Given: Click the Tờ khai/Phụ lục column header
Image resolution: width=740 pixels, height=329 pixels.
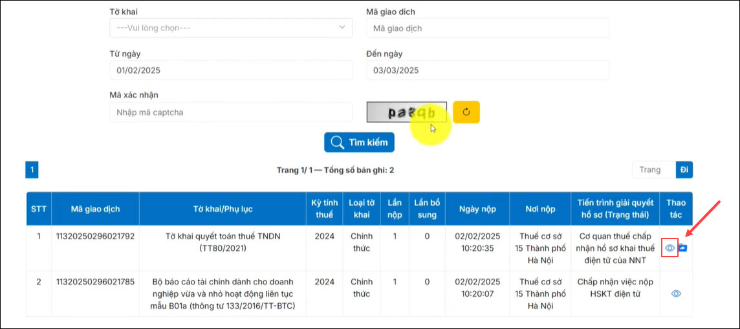Looking at the screenshot, I should coord(223,209).
